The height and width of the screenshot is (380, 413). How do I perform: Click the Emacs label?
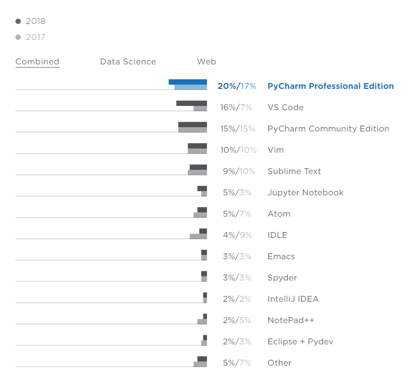click(x=281, y=257)
